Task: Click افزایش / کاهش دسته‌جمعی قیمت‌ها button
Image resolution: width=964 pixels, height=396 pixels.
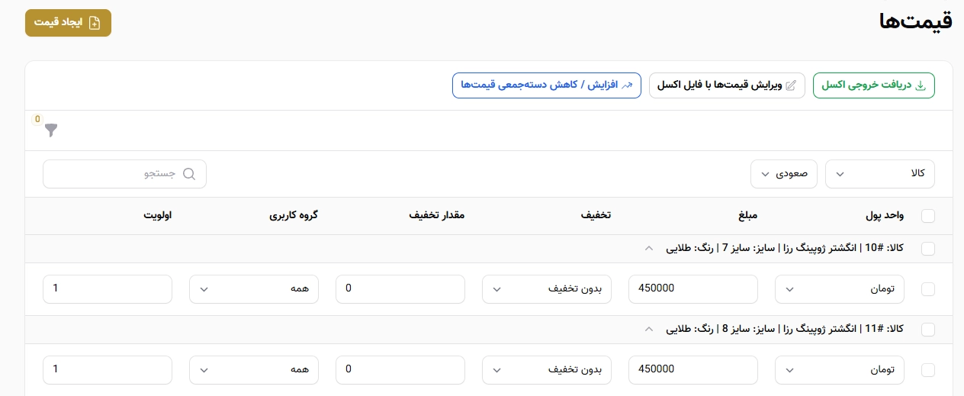Action: coord(547,85)
